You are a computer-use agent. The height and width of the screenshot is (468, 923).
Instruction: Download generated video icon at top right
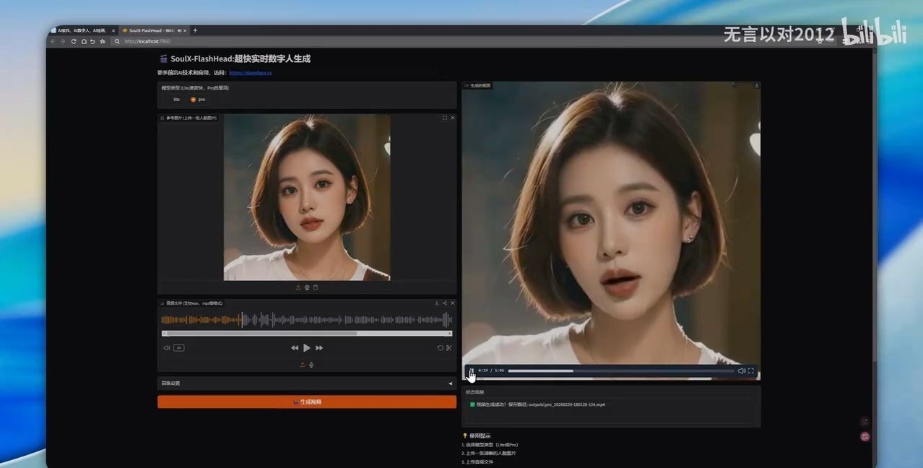[x=756, y=85]
